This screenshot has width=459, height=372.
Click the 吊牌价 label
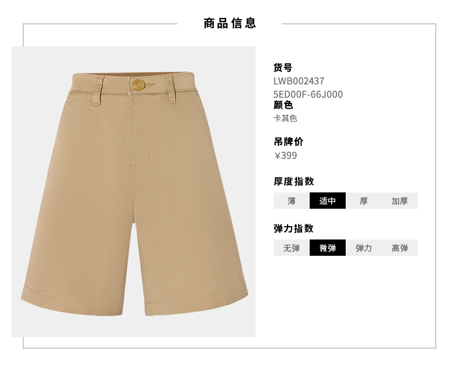(x=288, y=142)
